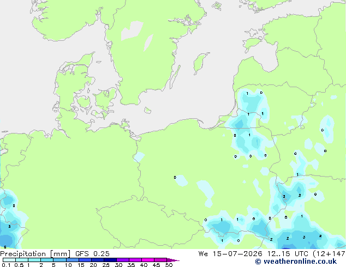Click the "6" precipitation value on map

pyautogui.click(x=5, y=247)
